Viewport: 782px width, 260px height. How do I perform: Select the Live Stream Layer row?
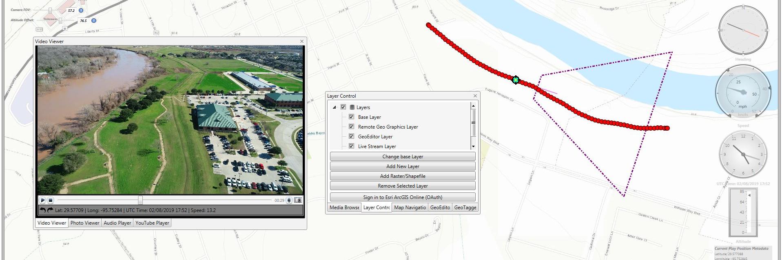point(377,146)
